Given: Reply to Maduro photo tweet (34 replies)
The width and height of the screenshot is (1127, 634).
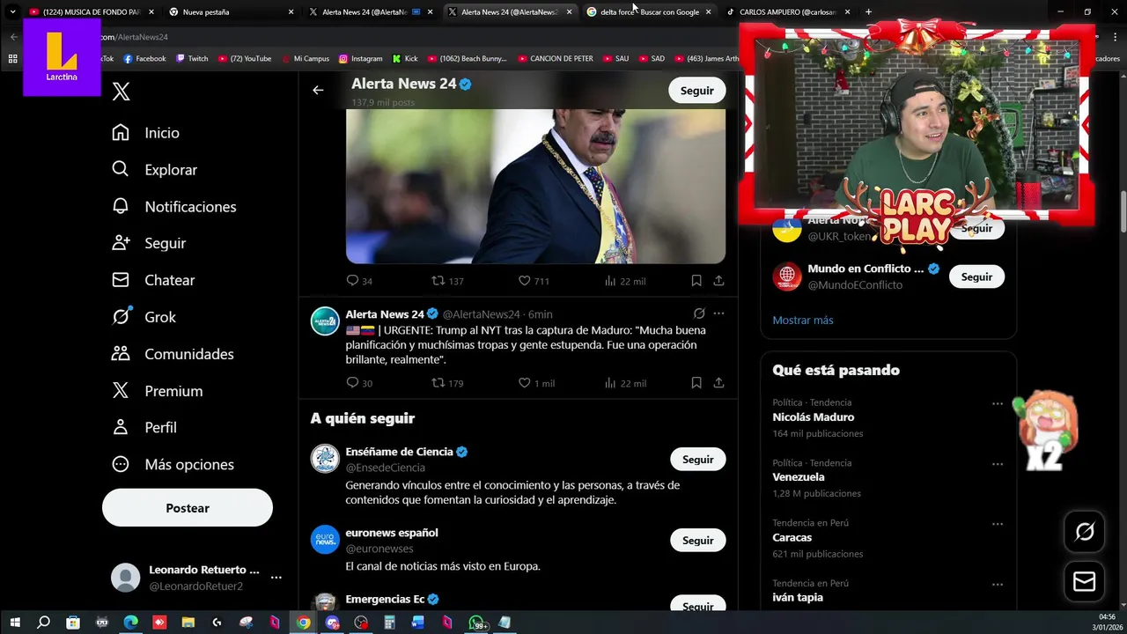Looking at the screenshot, I should (x=359, y=281).
